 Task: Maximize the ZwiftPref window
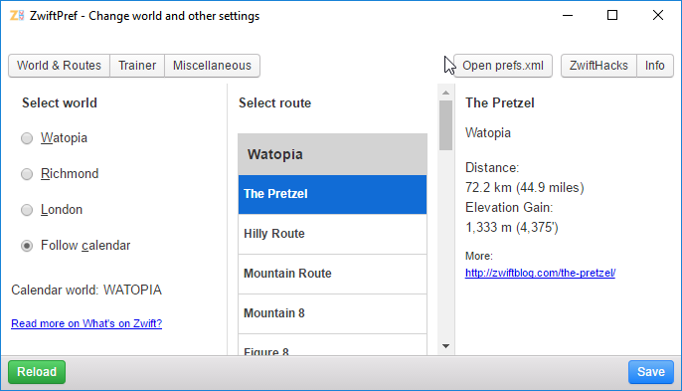click(612, 15)
